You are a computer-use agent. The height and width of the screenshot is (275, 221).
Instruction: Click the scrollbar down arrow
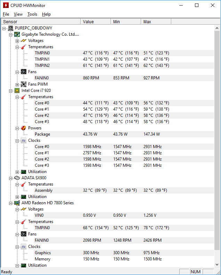(x=217, y=265)
